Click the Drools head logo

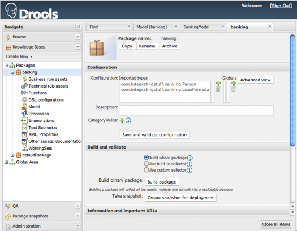pos(11,10)
